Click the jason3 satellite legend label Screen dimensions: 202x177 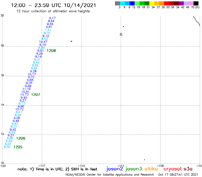134,169
